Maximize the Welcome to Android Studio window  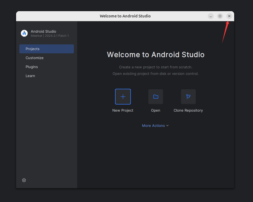220,16
